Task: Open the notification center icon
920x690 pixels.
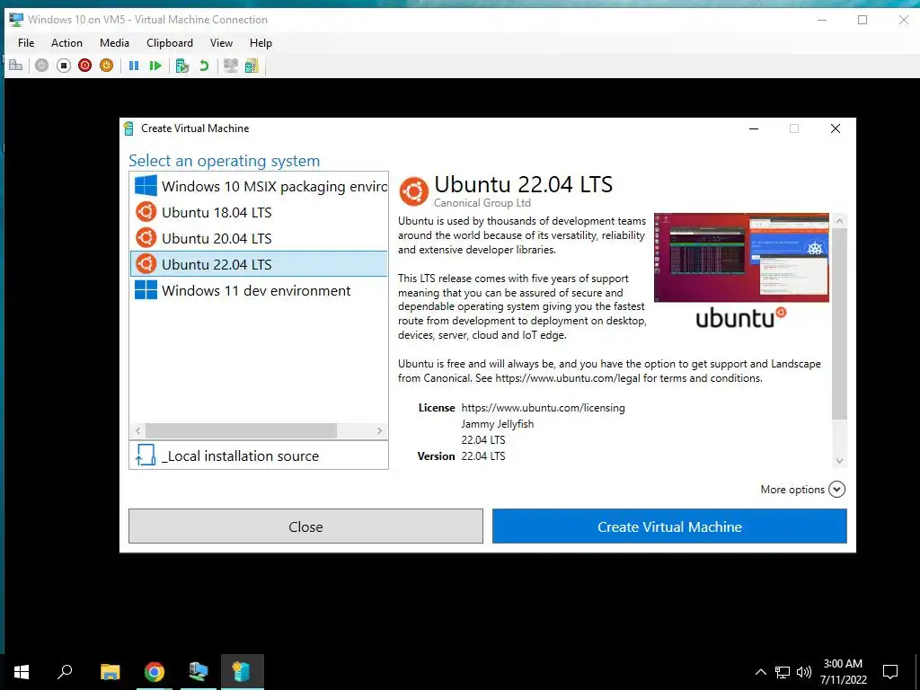Action: pos(890,672)
